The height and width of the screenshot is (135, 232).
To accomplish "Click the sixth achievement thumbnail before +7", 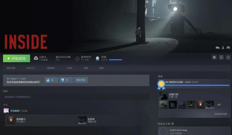I will pos(210,105).
